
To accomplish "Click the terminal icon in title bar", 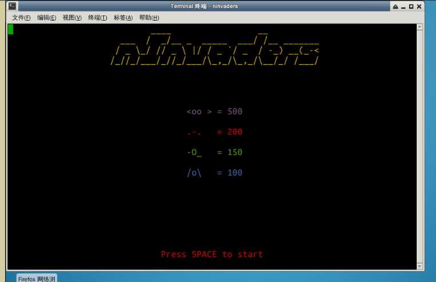I will point(12,6).
